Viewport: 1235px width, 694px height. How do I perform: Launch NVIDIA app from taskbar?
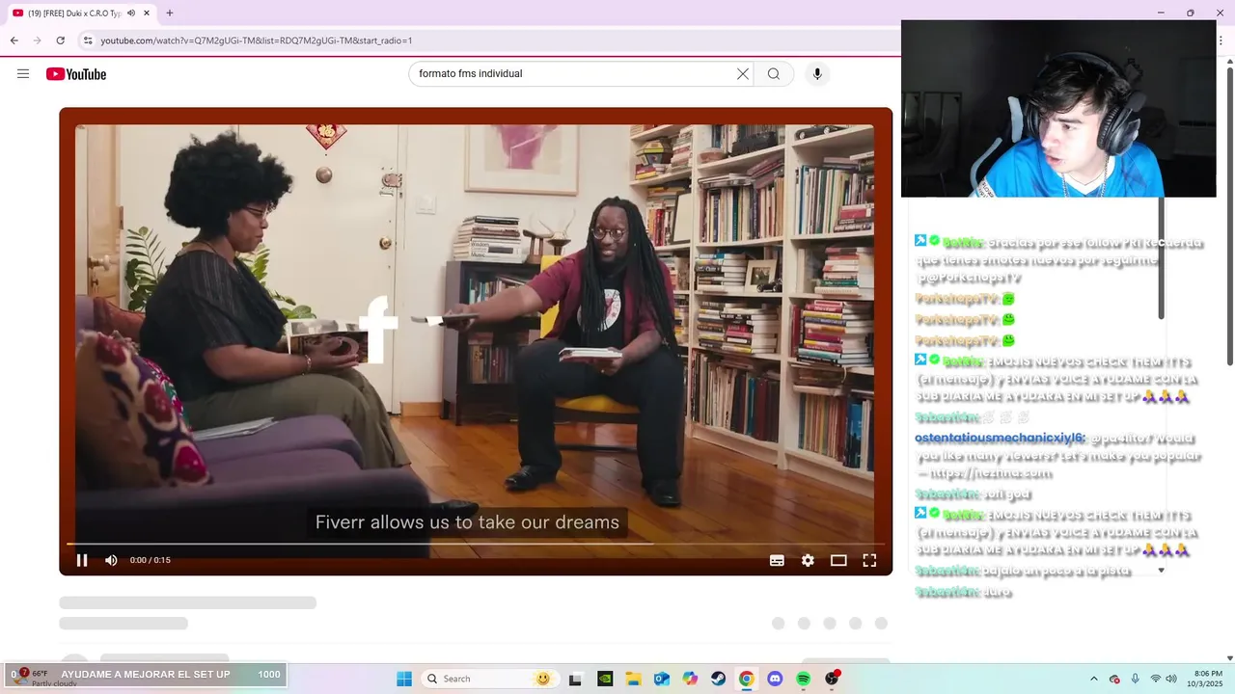click(604, 679)
